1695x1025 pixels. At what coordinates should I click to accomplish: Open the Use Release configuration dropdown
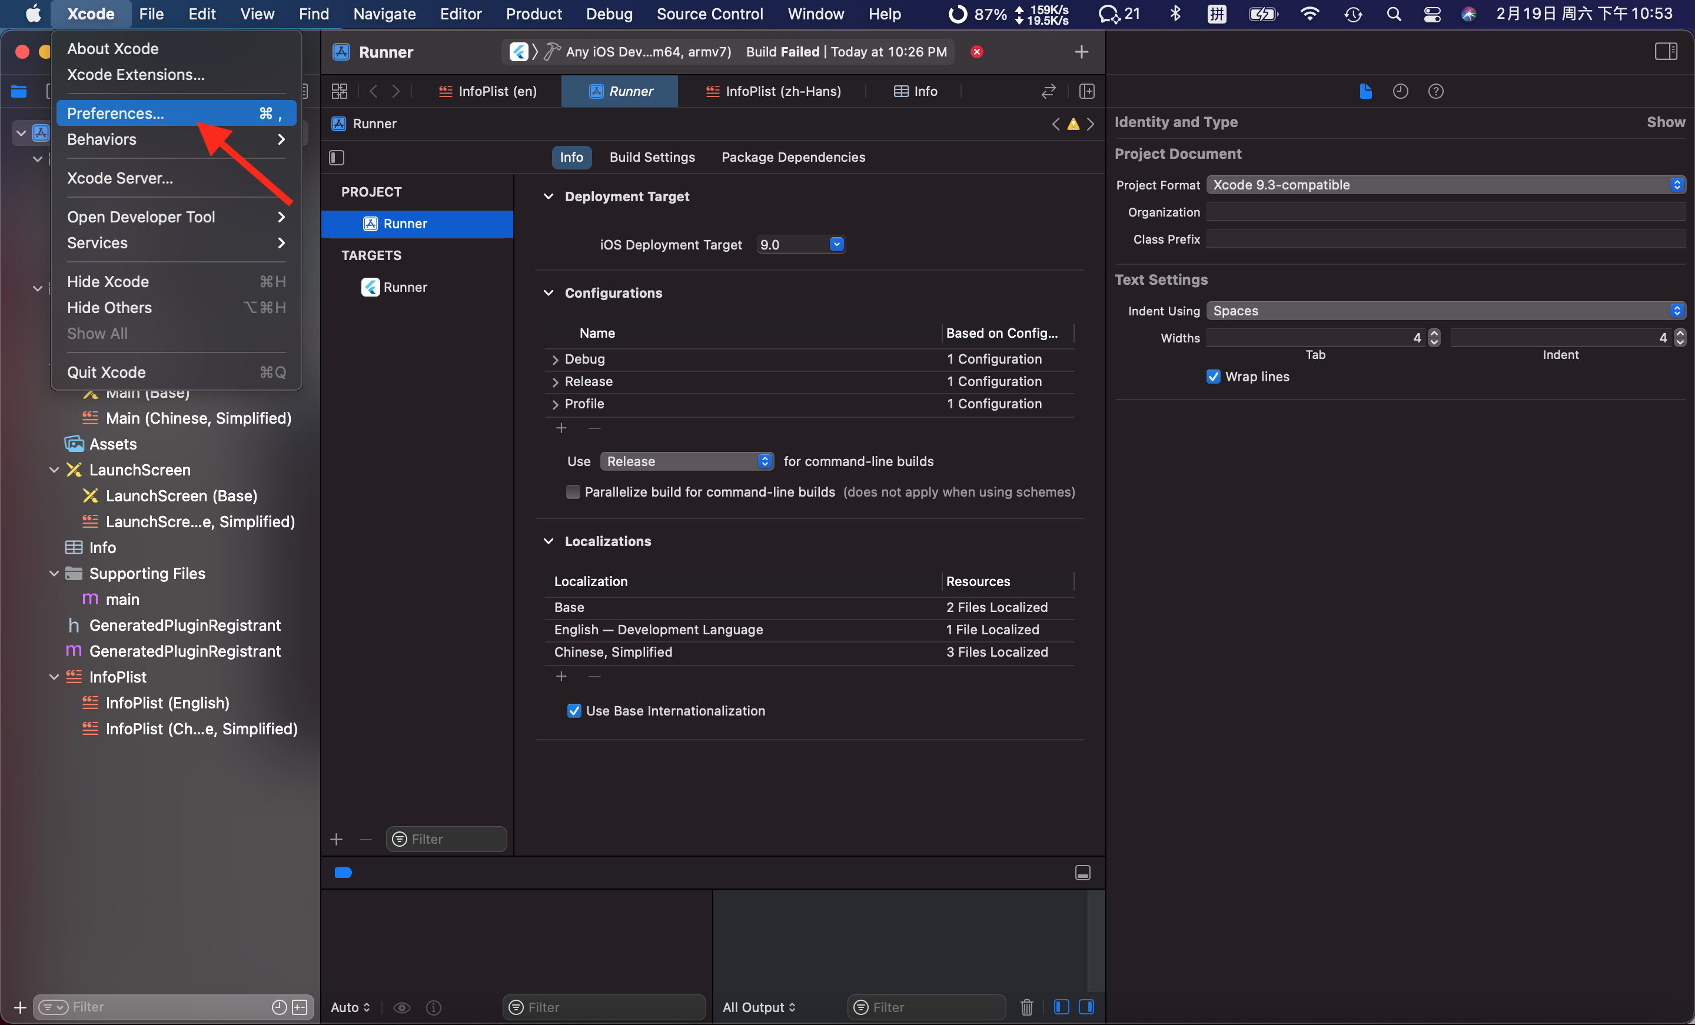686,461
